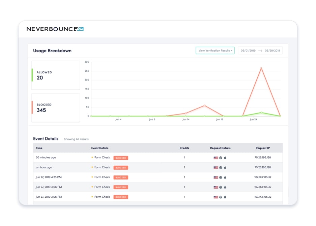Select the Allowed stats card

click(56, 75)
